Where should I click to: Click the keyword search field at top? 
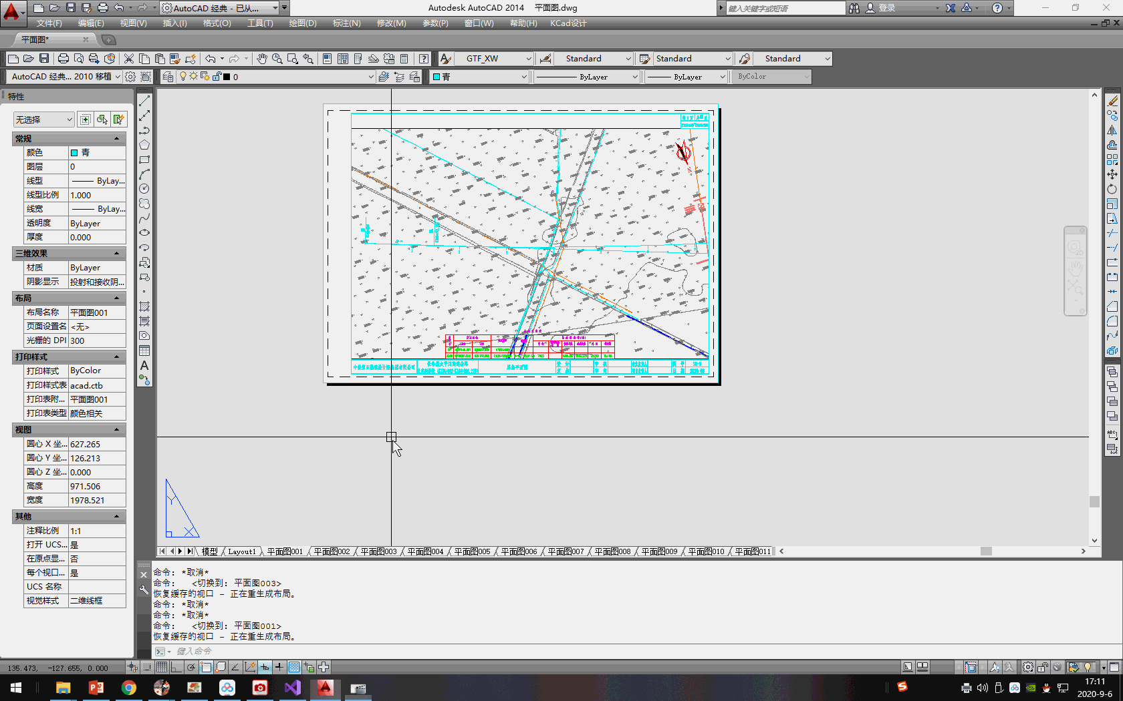pyautogui.click(x=785, y=8)
